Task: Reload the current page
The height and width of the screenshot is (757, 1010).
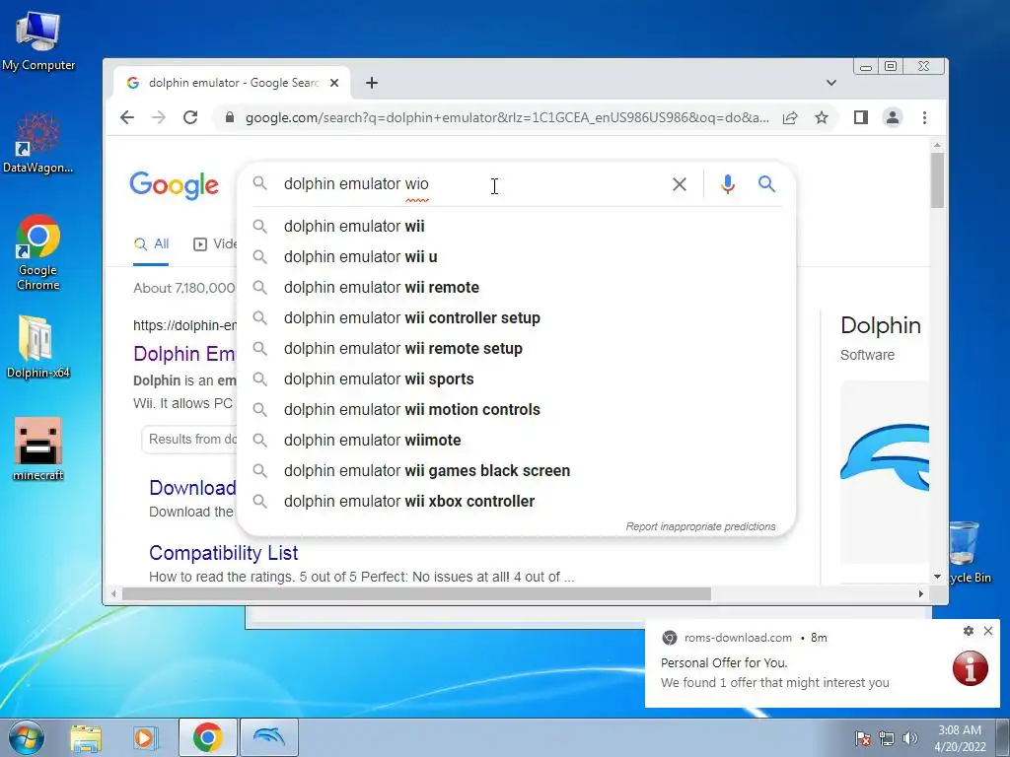Action: (190, 117)
